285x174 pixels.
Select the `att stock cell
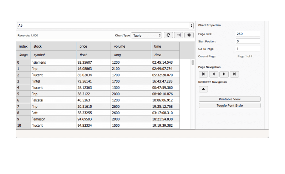pyautogui.click(x=53, y=113)
